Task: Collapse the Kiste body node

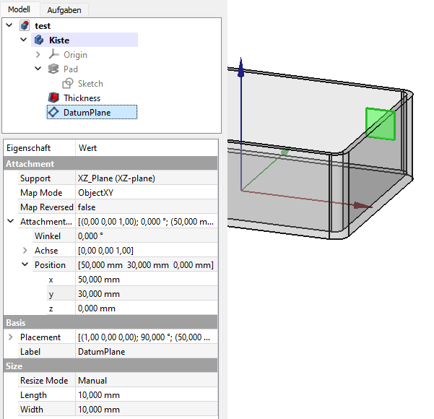Action: click(24, 40)
